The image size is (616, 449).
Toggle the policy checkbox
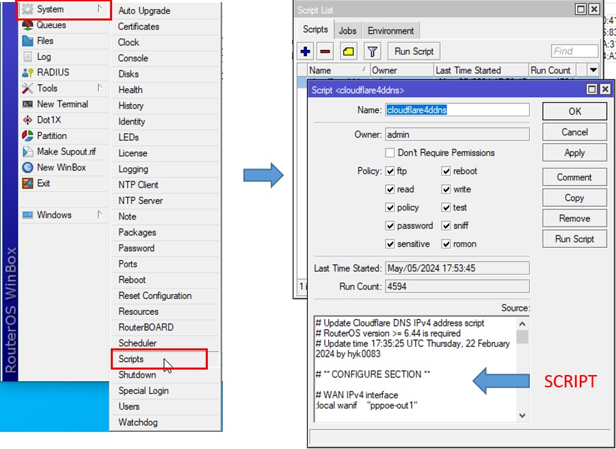[x=390, y=207]
